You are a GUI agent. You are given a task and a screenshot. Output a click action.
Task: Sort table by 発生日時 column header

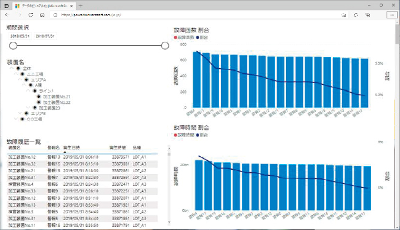(71, 148)
